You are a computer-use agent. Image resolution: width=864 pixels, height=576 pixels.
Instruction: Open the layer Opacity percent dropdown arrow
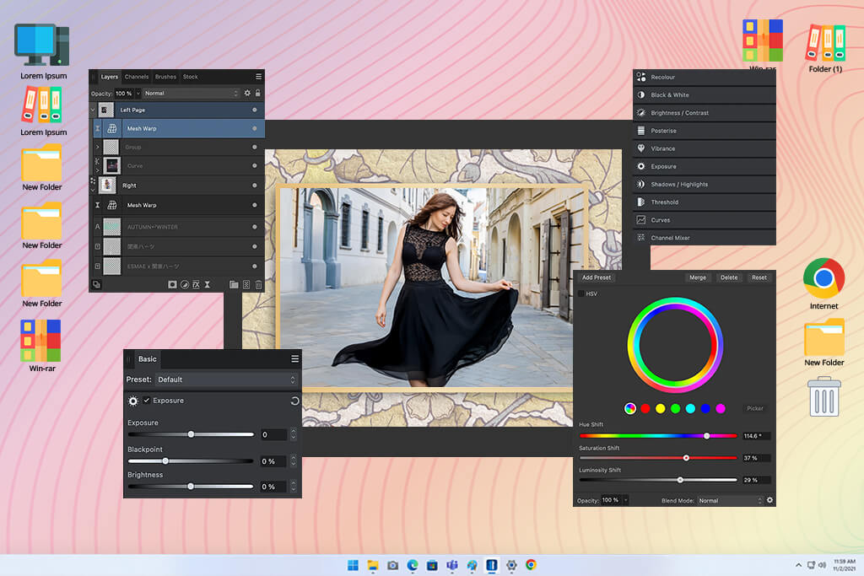(138, 93)
